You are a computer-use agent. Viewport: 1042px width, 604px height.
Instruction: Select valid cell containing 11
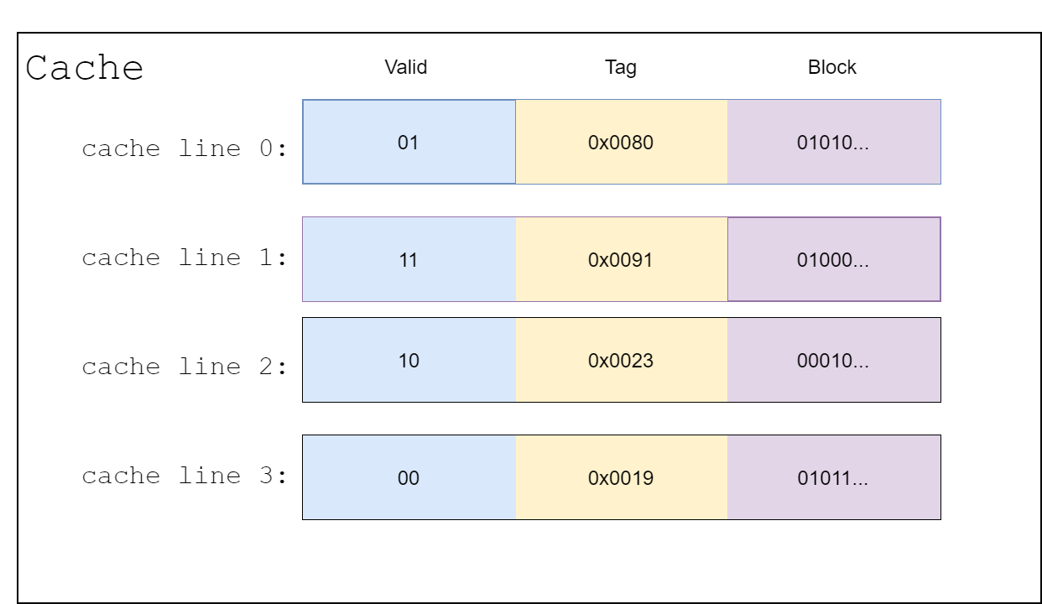[x=409, y=259]
